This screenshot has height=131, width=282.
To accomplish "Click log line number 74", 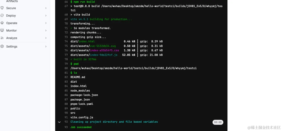I will pyautogui.click(x=66, y=42).
